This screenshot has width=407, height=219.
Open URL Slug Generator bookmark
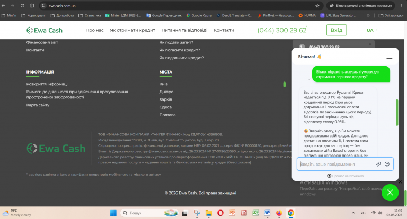tap(338, 15)
